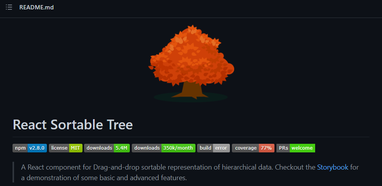
Task: Open the coverage 77% badge
Action: click(x=253, y=148)
